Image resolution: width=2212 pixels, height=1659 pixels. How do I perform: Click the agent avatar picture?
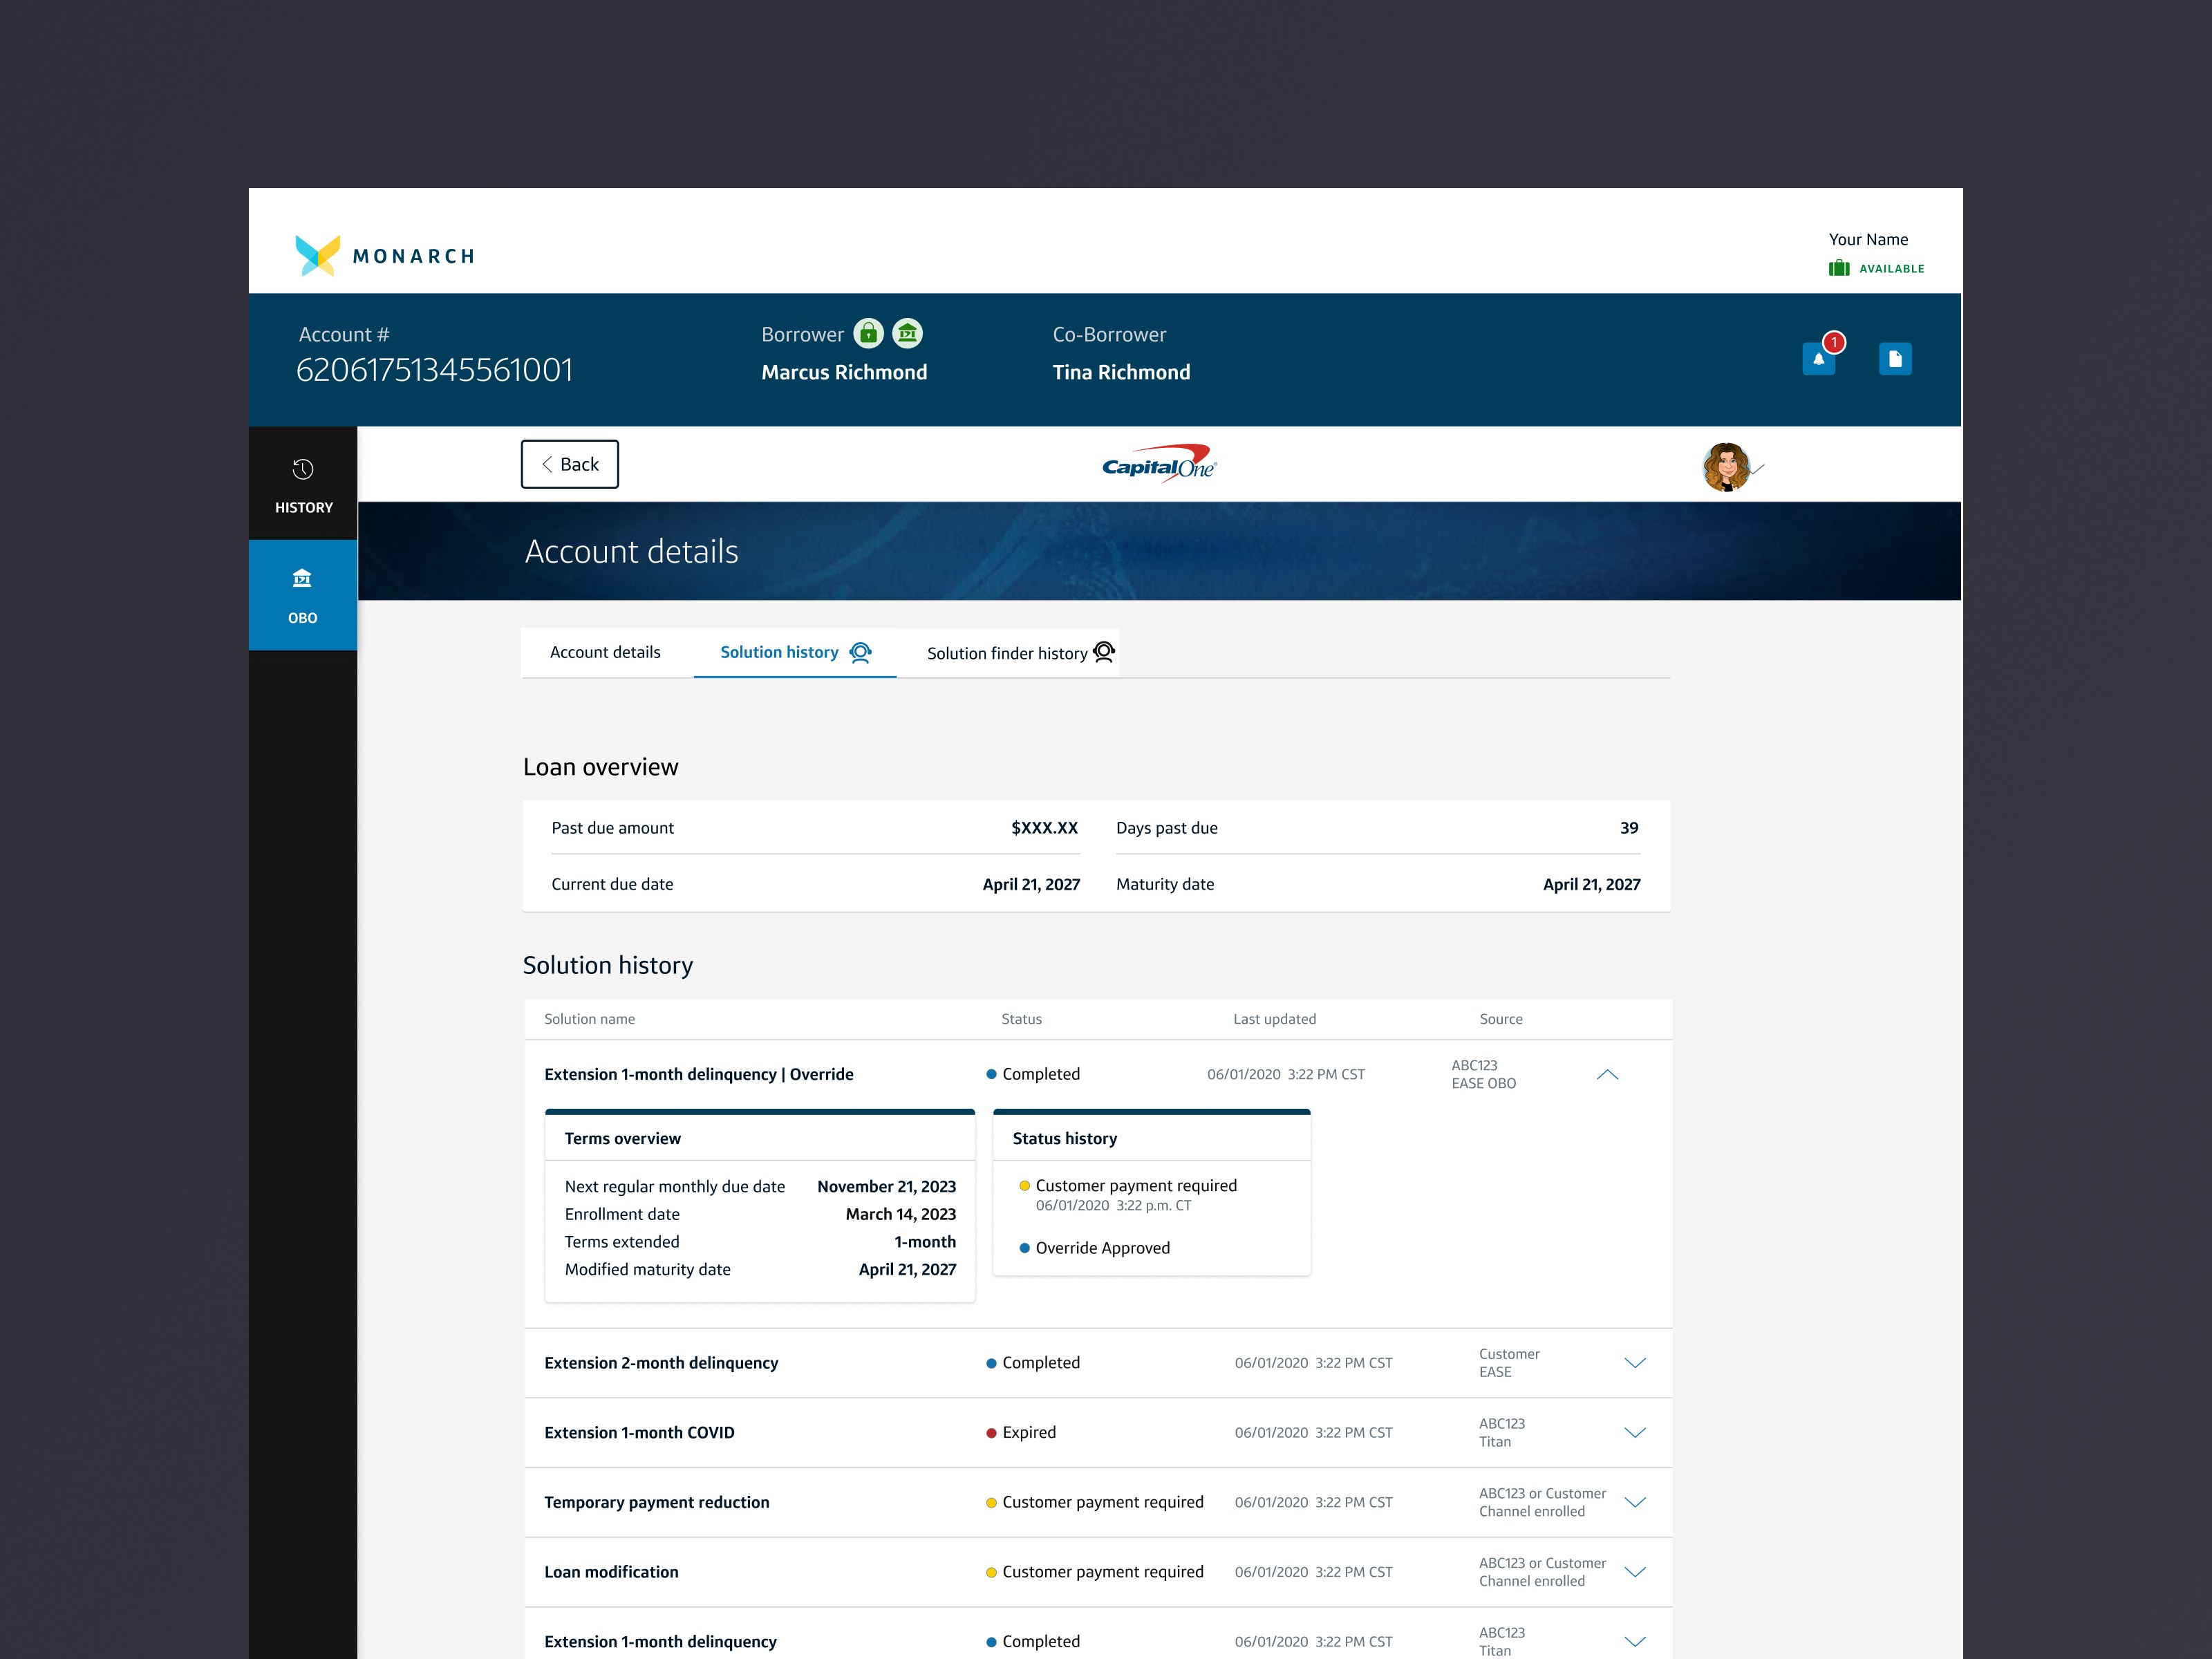1726,467
